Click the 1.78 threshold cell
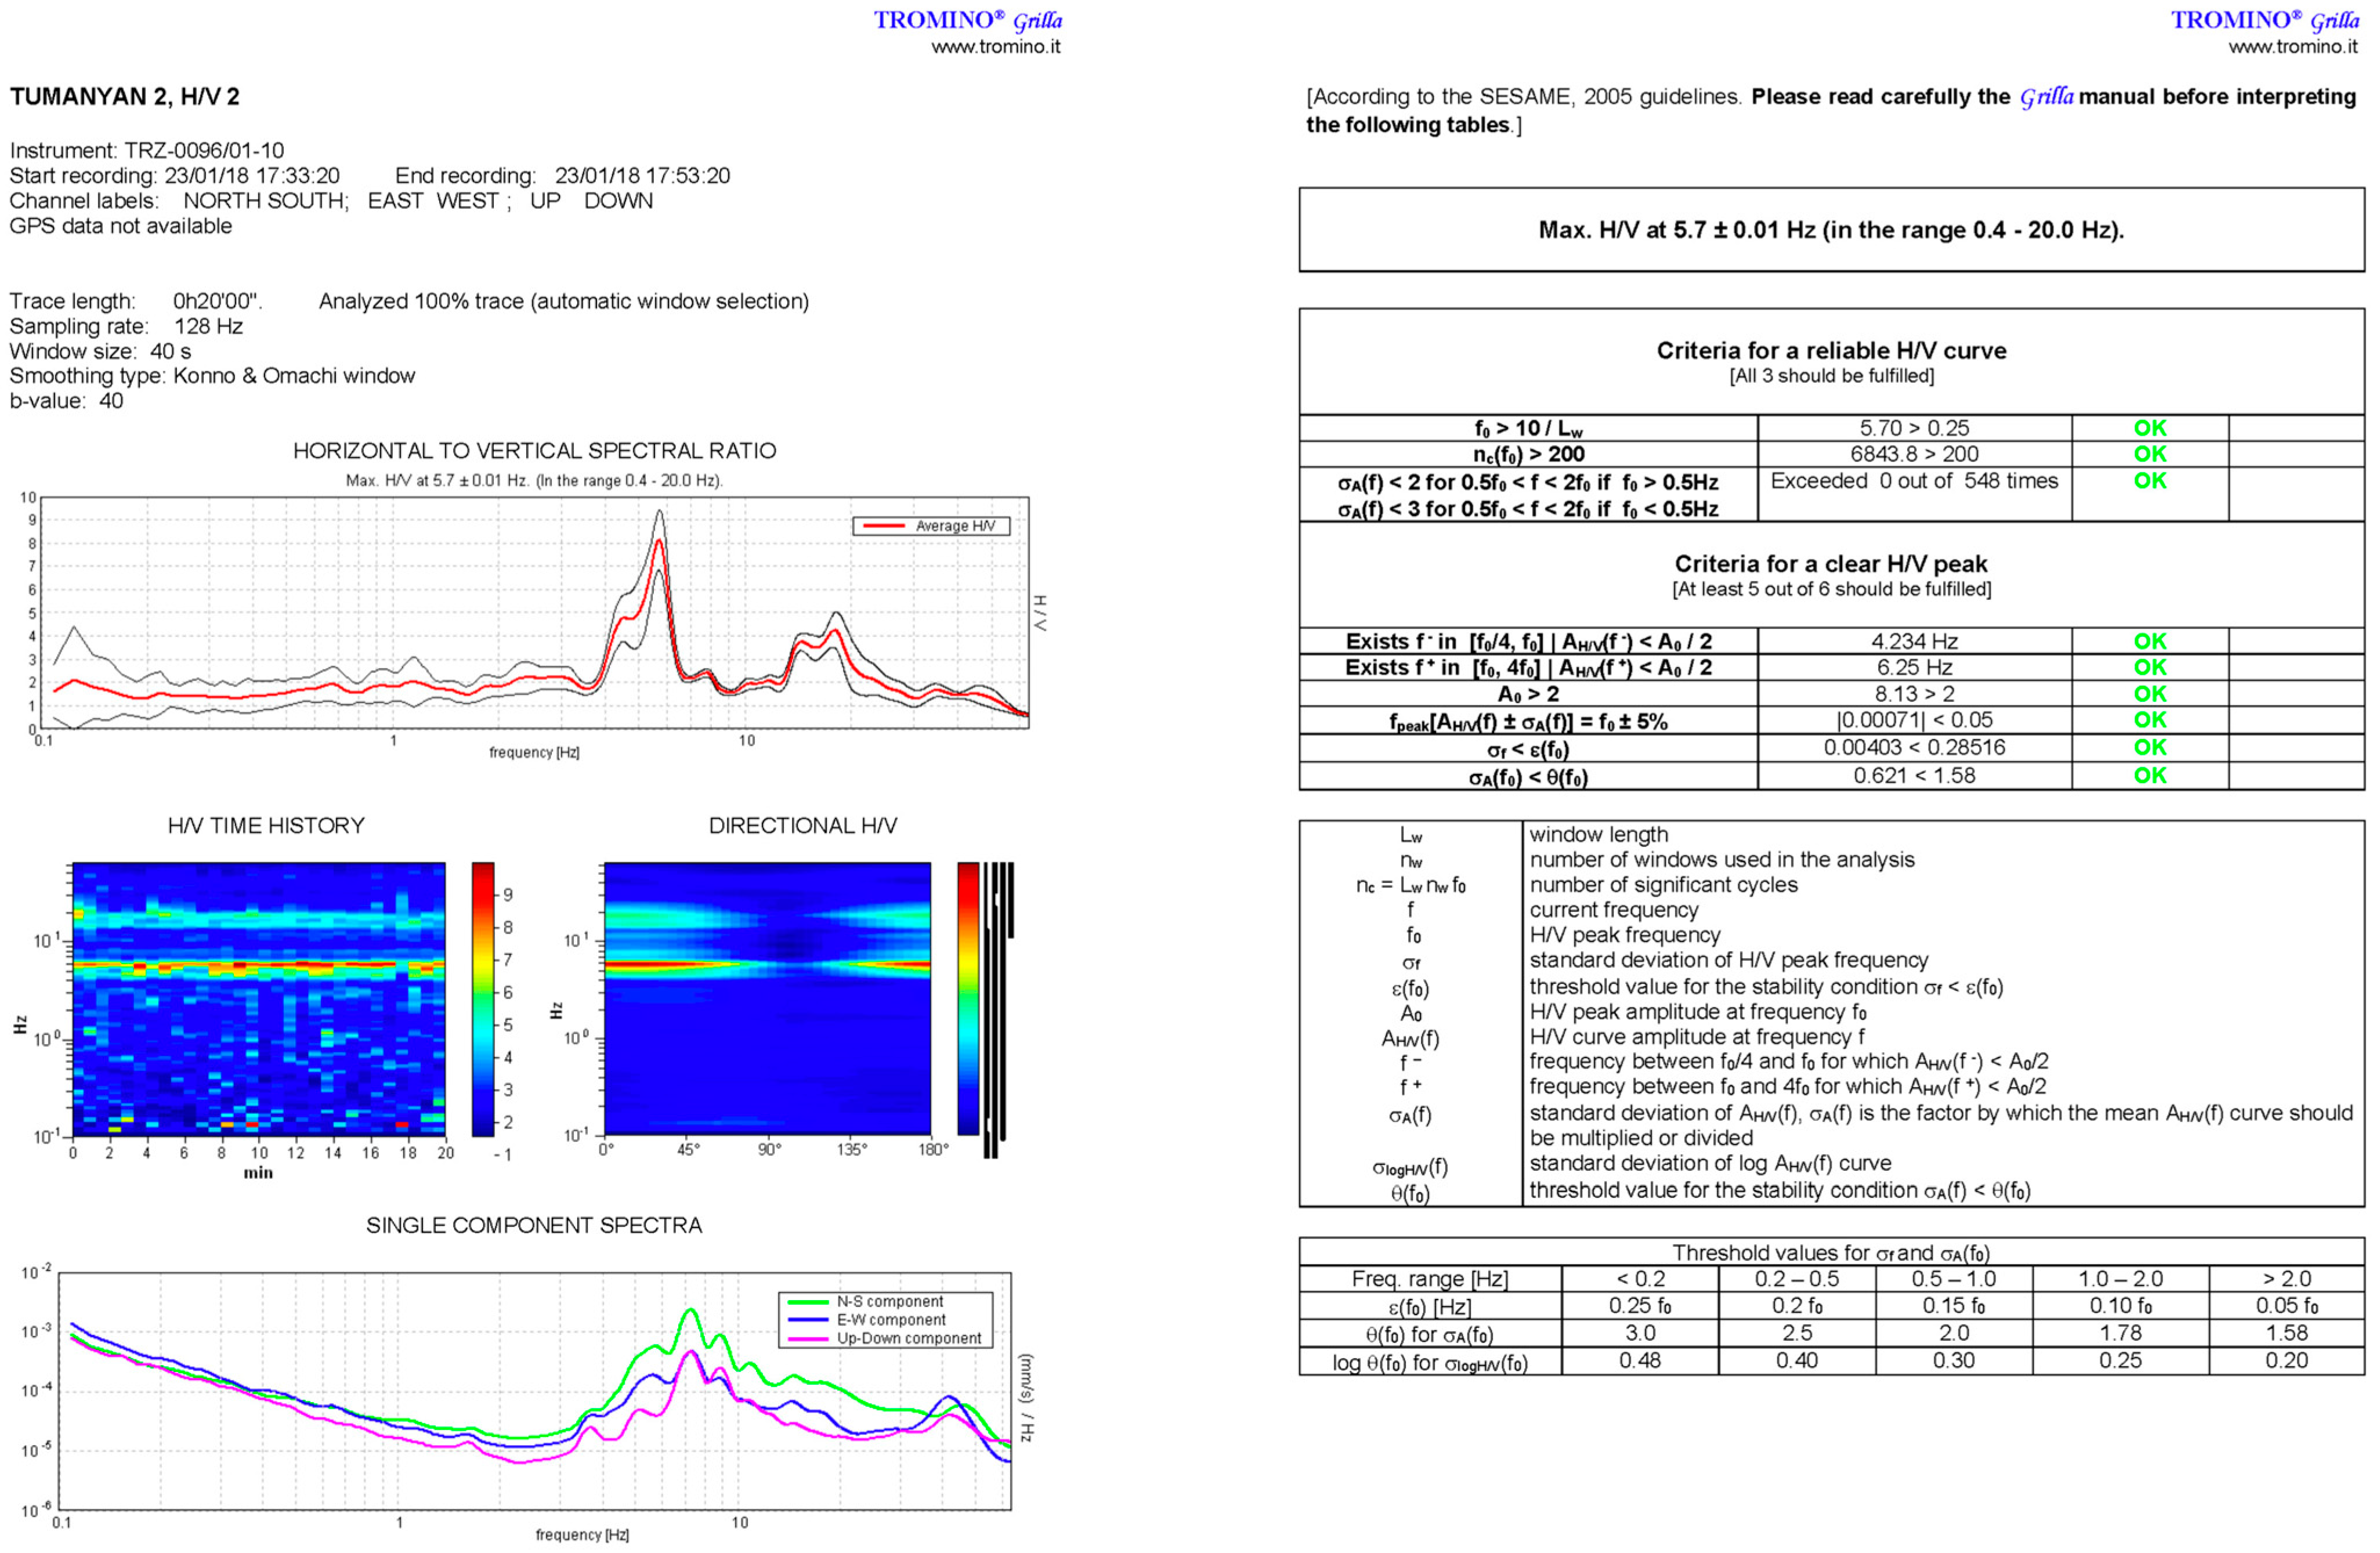Image resolution: width=2380 pixels, height=1553 pixels. pyautogui.click(x=2120, y=1333)
